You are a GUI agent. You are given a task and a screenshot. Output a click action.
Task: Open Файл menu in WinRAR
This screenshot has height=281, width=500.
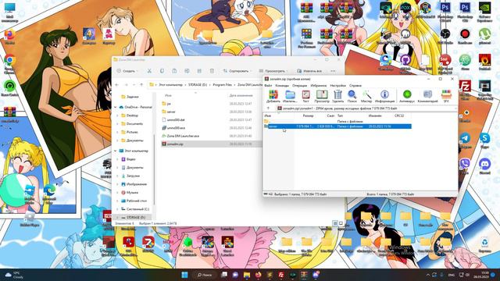[x=268, y=85]
